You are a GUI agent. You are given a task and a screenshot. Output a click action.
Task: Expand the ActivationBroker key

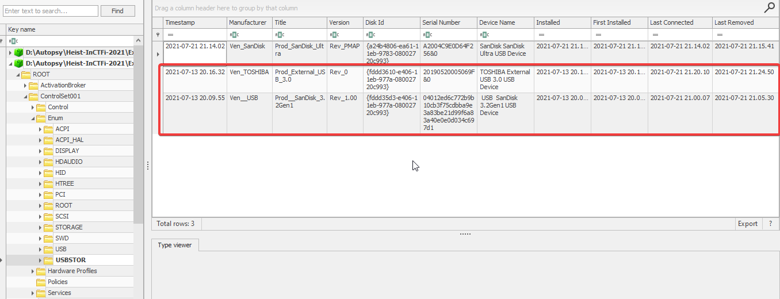pos(25,85)
